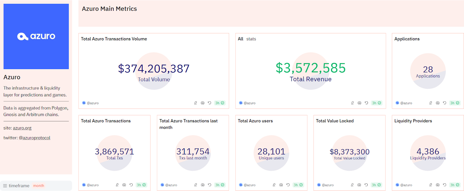Click the blue Azuro logo image
This screenshot has height=191, width=464.
[36, 36]
